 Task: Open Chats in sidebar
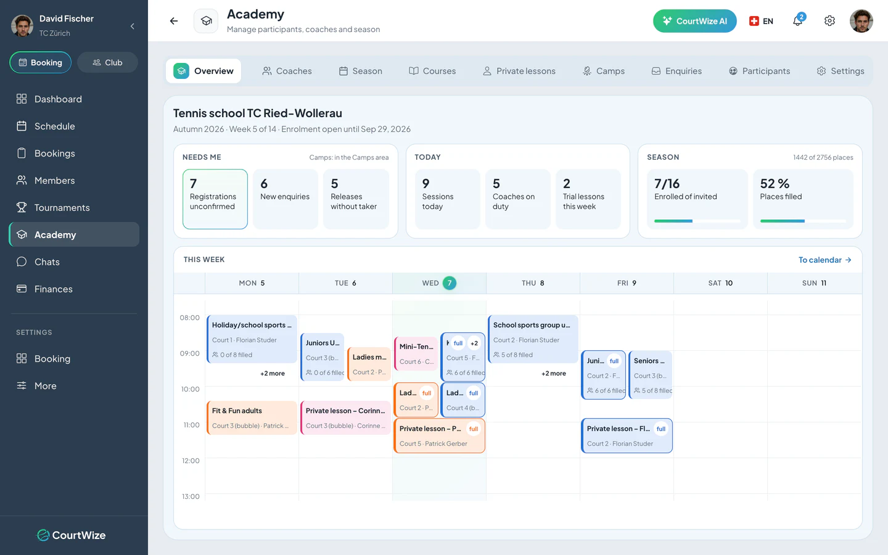pos(74,261)
